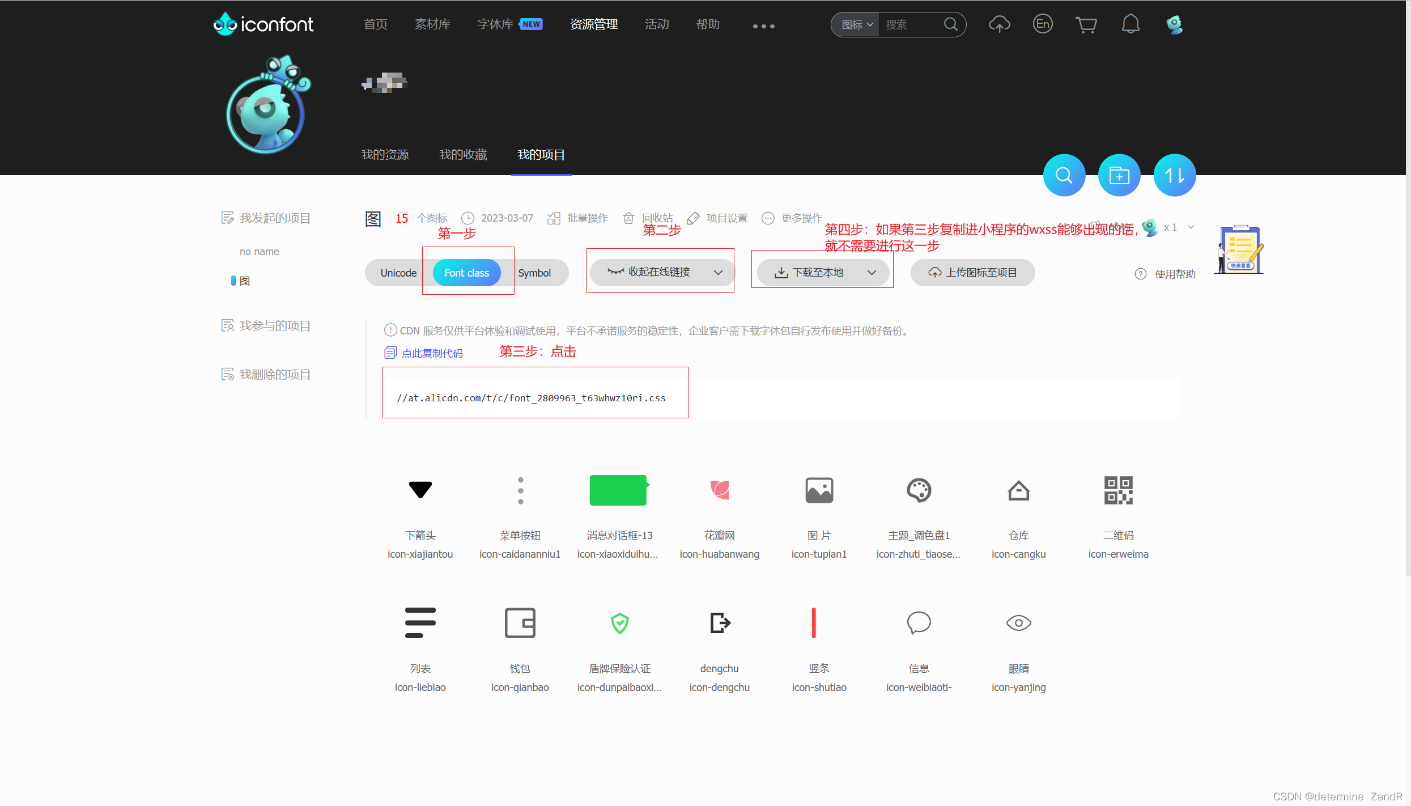
Task: Click the 点此复制代码 link
Action: [432, 353]
